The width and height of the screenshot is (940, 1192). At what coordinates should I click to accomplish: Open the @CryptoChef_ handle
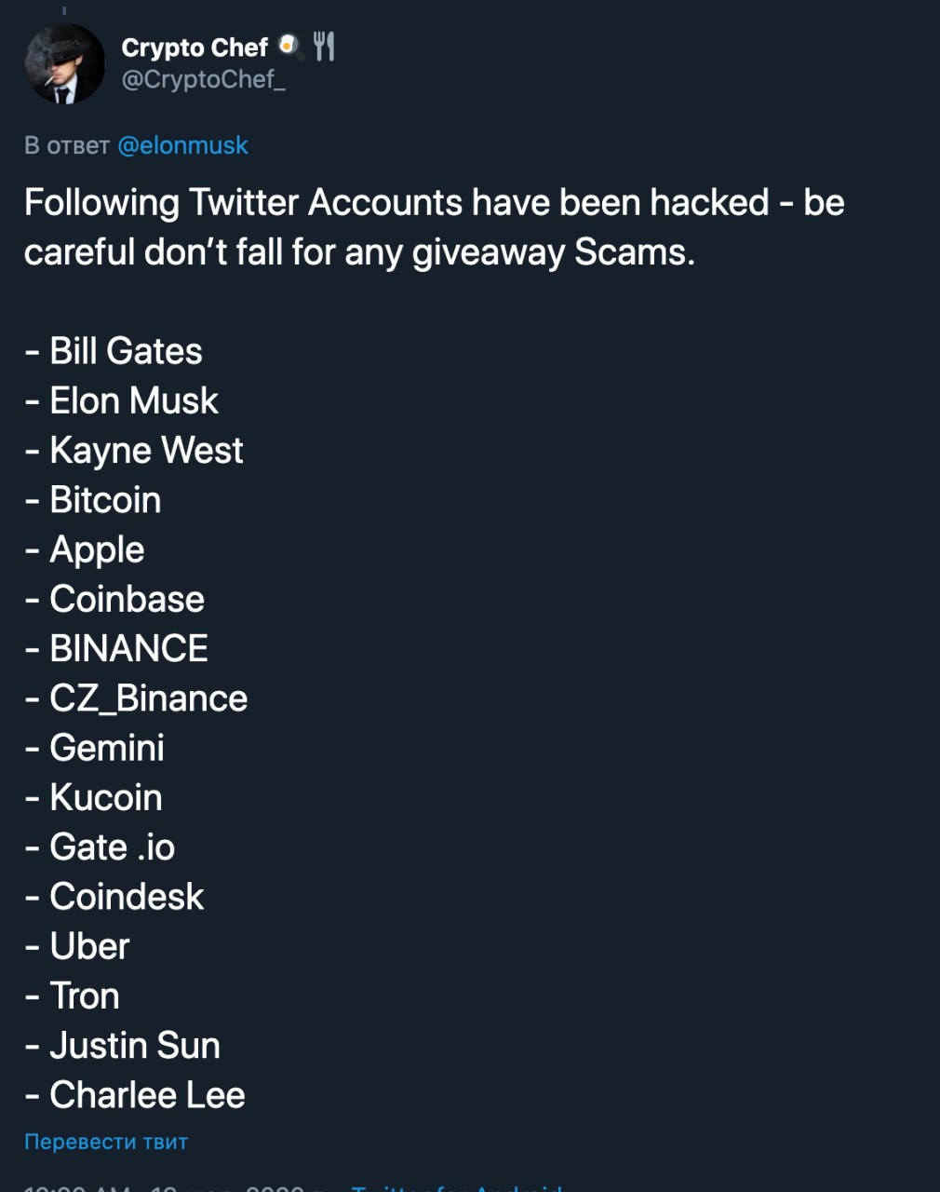coord(203,80)
